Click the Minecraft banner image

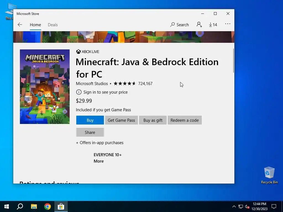[x=124, y=37]
